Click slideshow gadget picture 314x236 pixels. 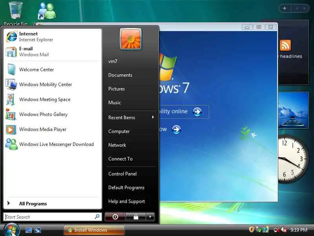pyautogui.click(x=293, y=110)
